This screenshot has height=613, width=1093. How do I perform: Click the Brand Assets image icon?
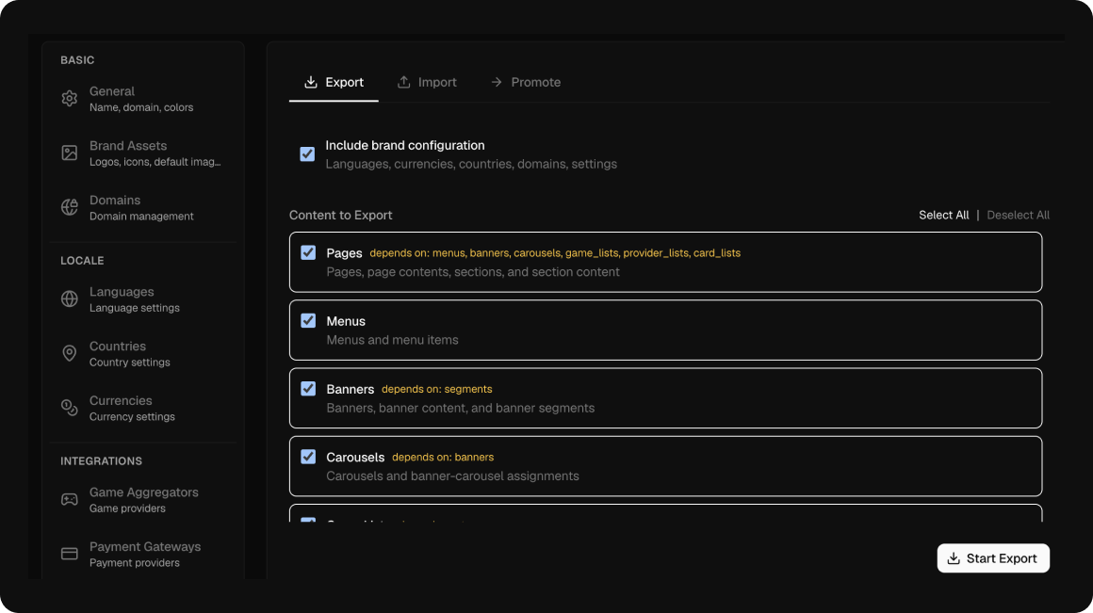pos(69,153)
